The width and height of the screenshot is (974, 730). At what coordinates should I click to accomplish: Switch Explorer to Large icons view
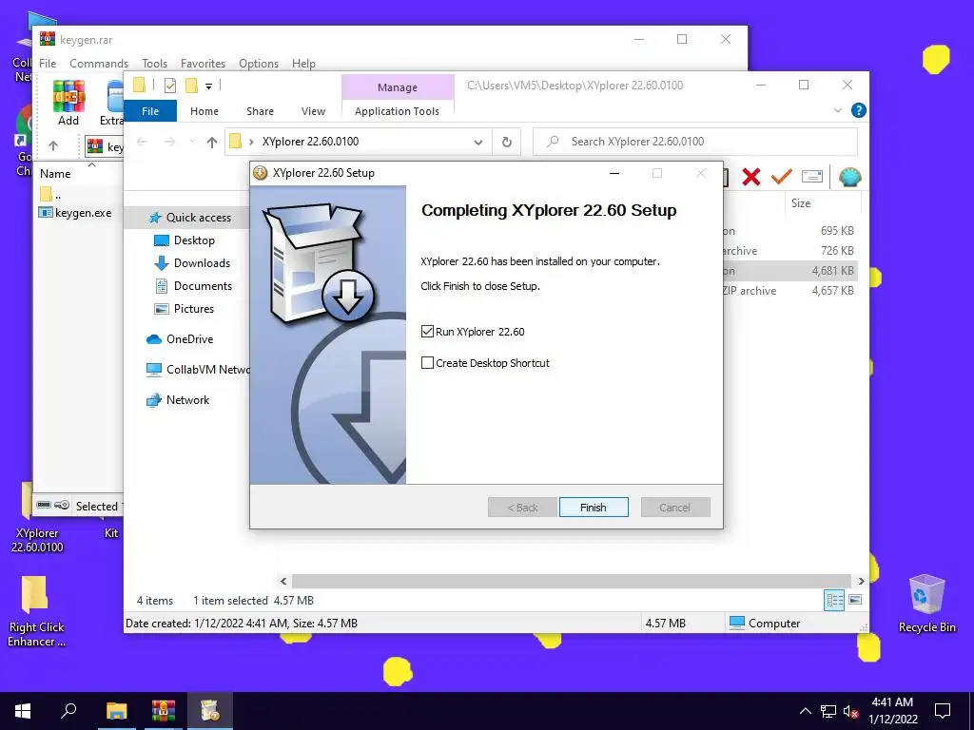click(x=855, y=600)
